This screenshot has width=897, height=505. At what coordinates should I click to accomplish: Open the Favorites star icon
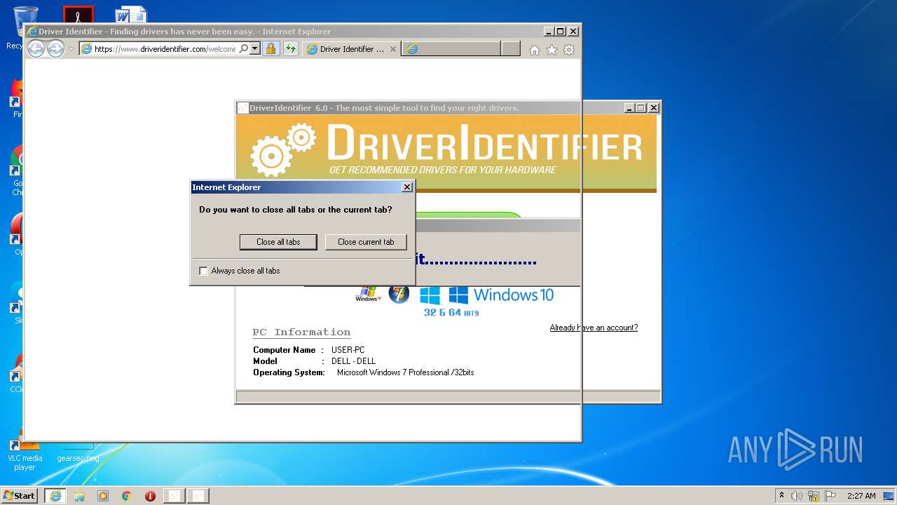[x=552, y=50]
